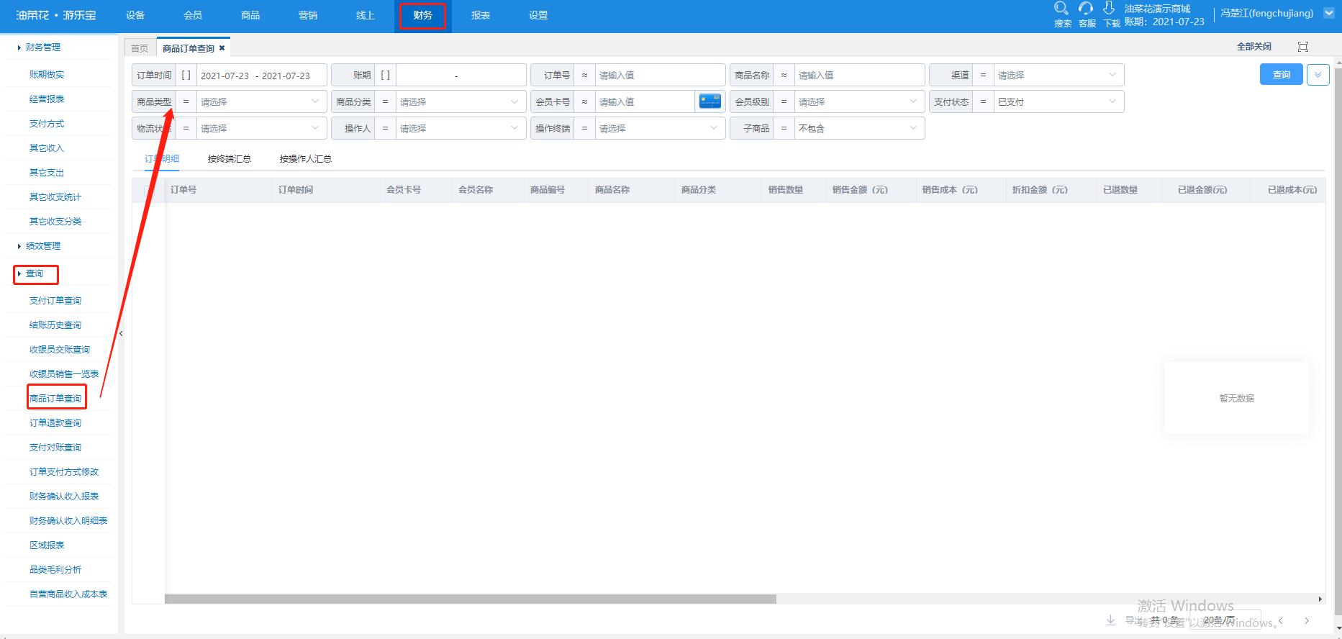The width and height of the screenshot is (1342, 639).
Task: Open the 子商品 dropdown showing 不包含
Action: [859, 128]
